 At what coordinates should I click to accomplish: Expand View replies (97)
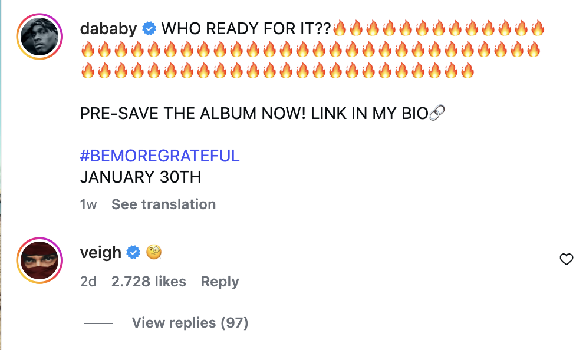(x=190, y=323)
